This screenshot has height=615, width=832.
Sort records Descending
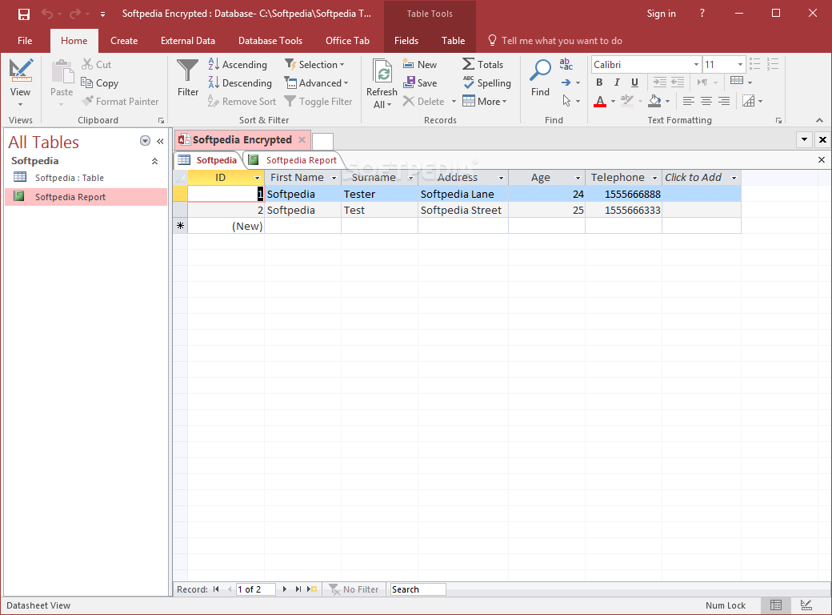coord(240,82)
